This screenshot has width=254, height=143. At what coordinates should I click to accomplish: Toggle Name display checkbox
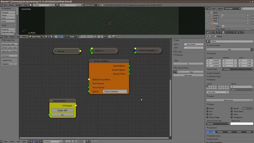click(x=208, y=108)
